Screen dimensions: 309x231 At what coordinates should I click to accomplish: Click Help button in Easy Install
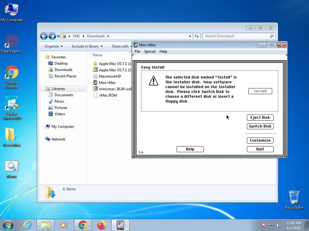[190, 149]
